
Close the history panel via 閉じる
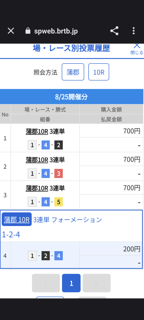click(137, 49)
